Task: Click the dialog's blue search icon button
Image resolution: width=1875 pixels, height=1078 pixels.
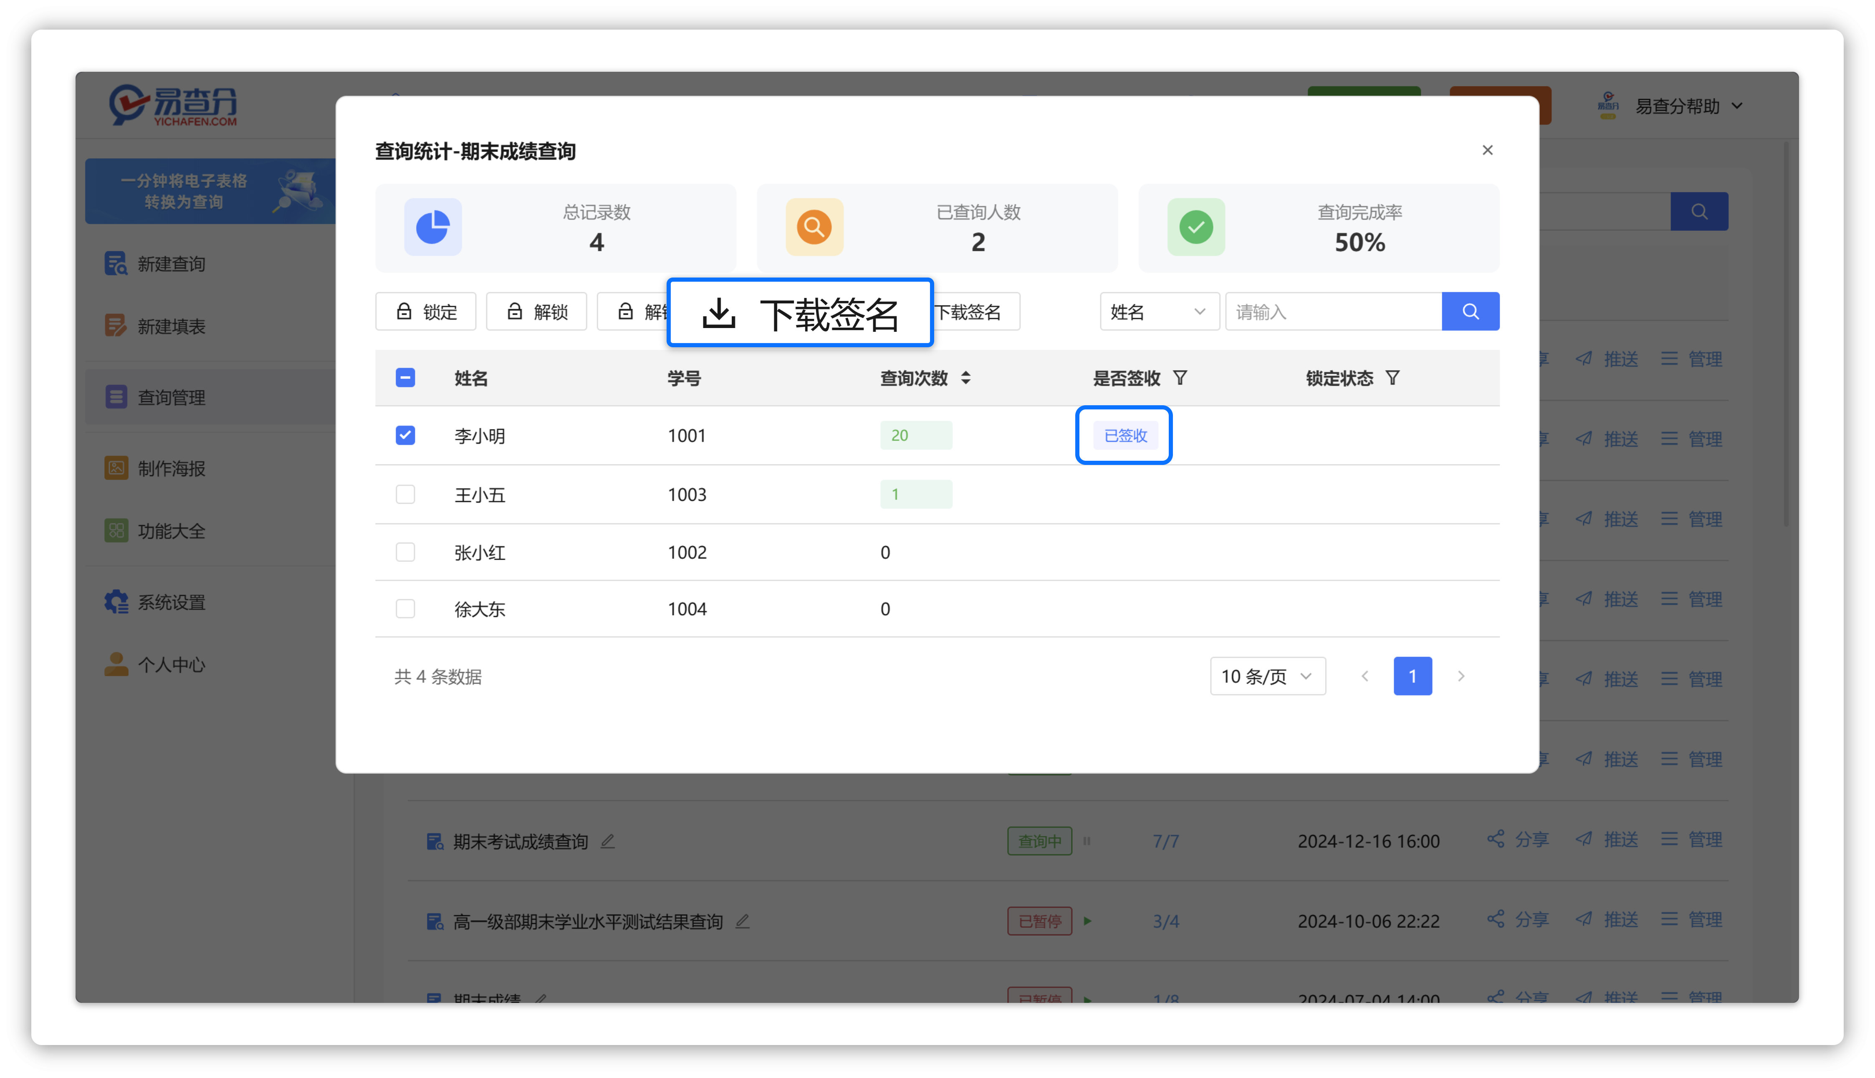Action: coord(1471,312)
